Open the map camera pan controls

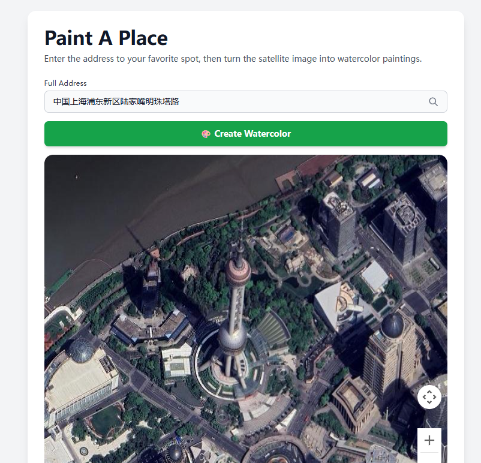click(x=429, y=397)
